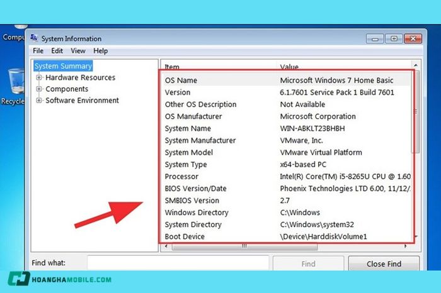441x293 pixels.
Task: Click the Item column header
Action: (x=172, y=67)
